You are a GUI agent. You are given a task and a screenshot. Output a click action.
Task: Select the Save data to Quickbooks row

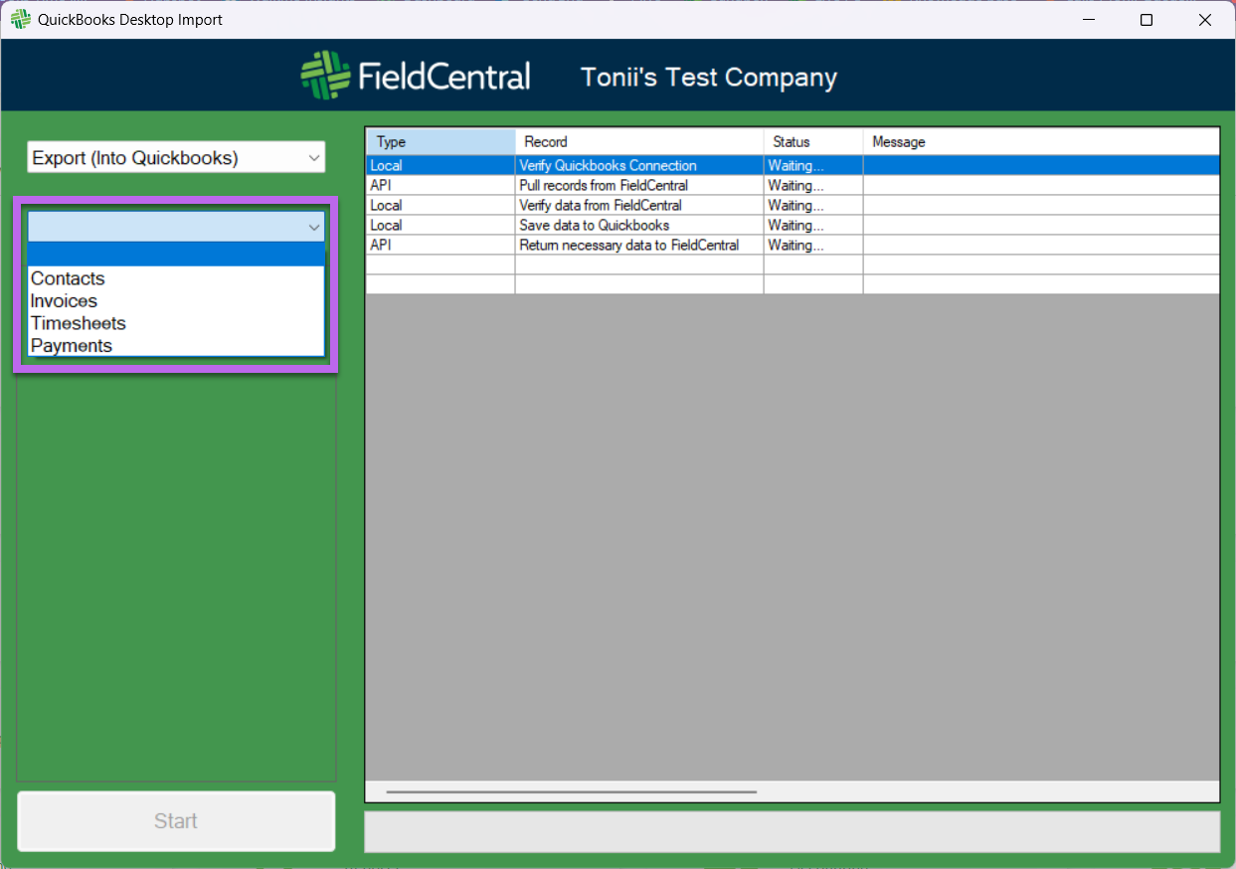[793, 225]
